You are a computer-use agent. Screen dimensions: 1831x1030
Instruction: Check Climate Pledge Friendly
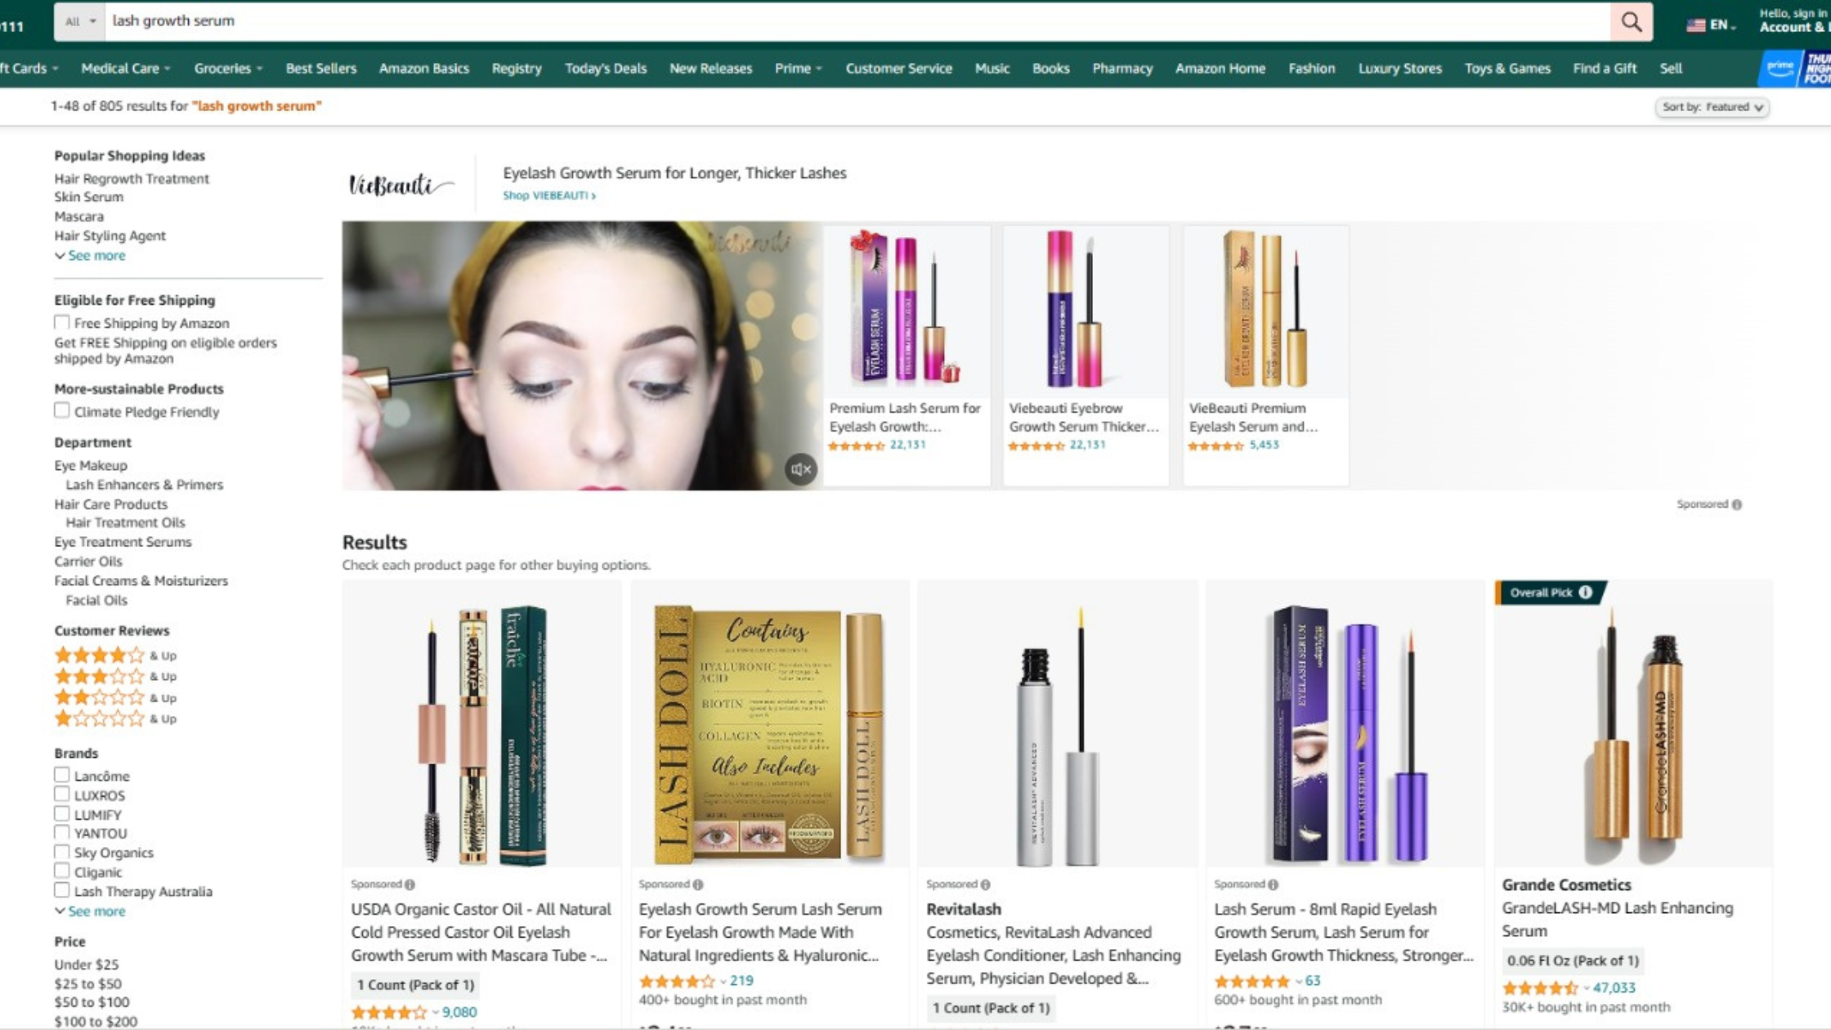coord(62,410)
